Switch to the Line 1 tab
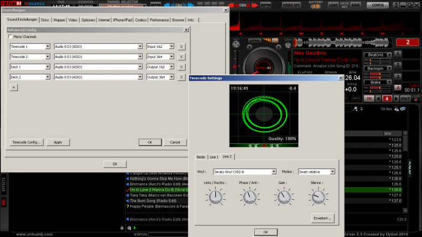 214,157
